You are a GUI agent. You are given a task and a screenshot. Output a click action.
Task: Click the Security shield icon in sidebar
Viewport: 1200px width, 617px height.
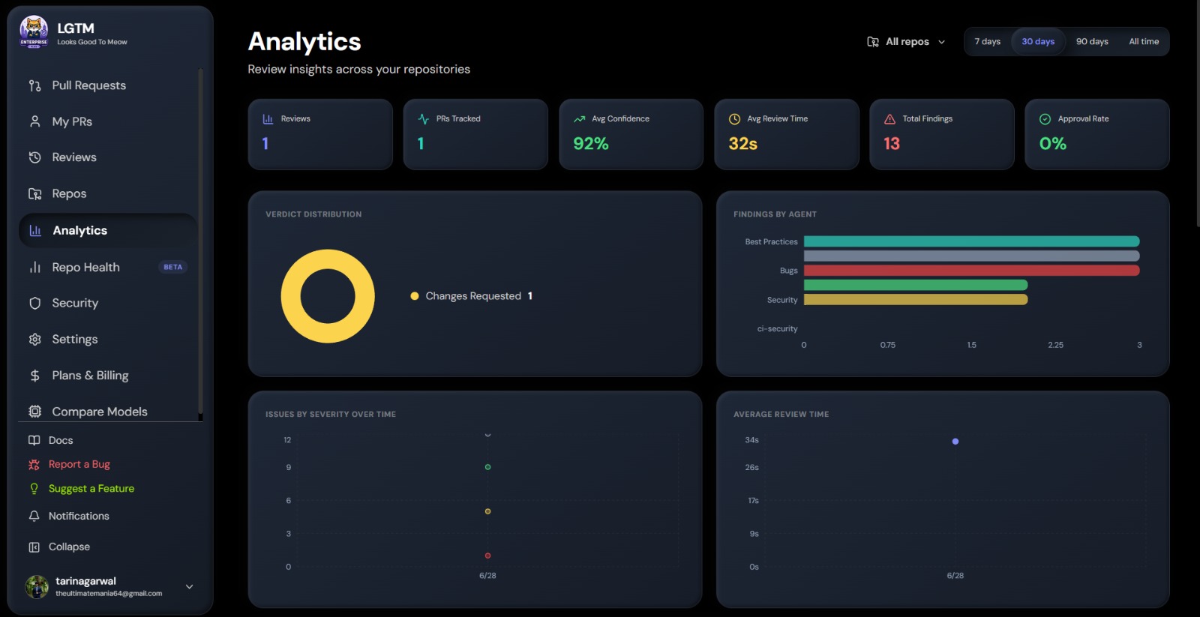[x=34, y=303]
